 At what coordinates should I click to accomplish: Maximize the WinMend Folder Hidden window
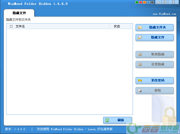(165, 2)
